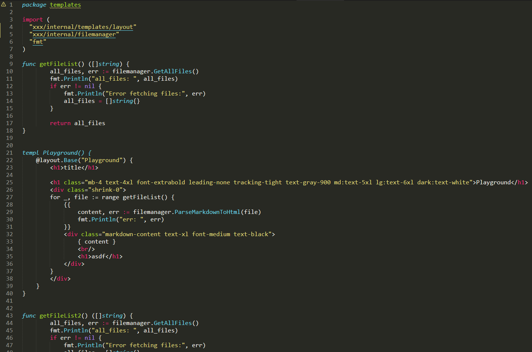This screenshot has width=532, height=352.
Task: Click the underlined package name "templates"
Action: click(65, 5)
